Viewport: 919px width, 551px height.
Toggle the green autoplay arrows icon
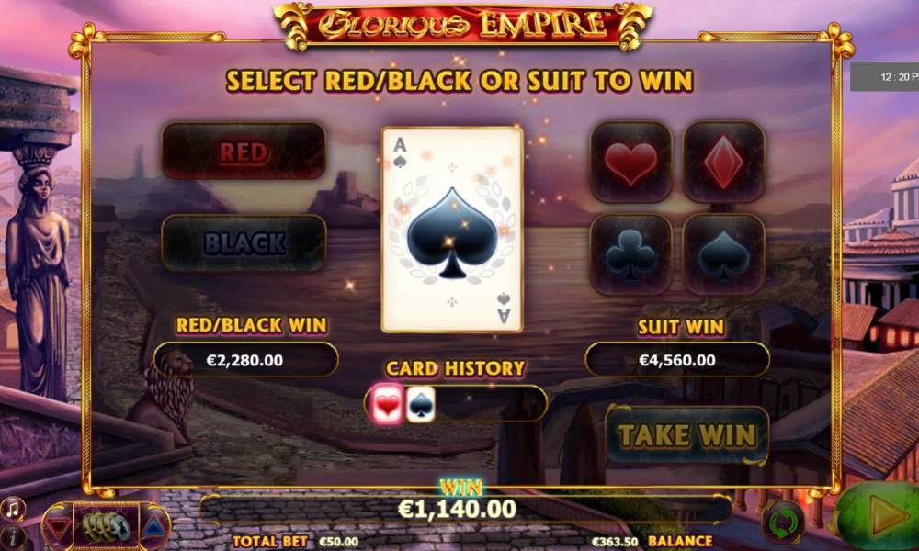coord(782,522)
